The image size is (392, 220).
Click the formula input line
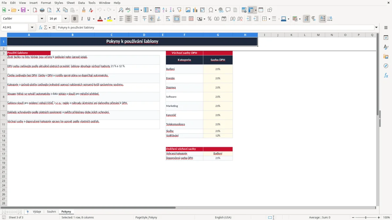click(215, 27)
